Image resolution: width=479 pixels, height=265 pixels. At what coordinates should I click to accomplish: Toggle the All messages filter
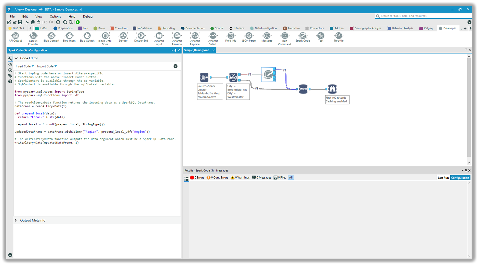pos(291,177)
